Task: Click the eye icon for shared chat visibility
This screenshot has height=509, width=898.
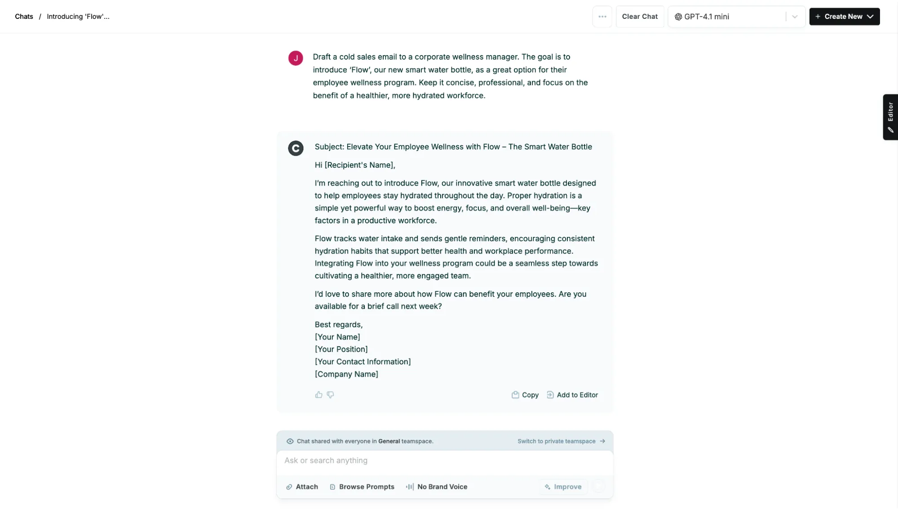Action: pyautogui.click(x=290, y=442)
